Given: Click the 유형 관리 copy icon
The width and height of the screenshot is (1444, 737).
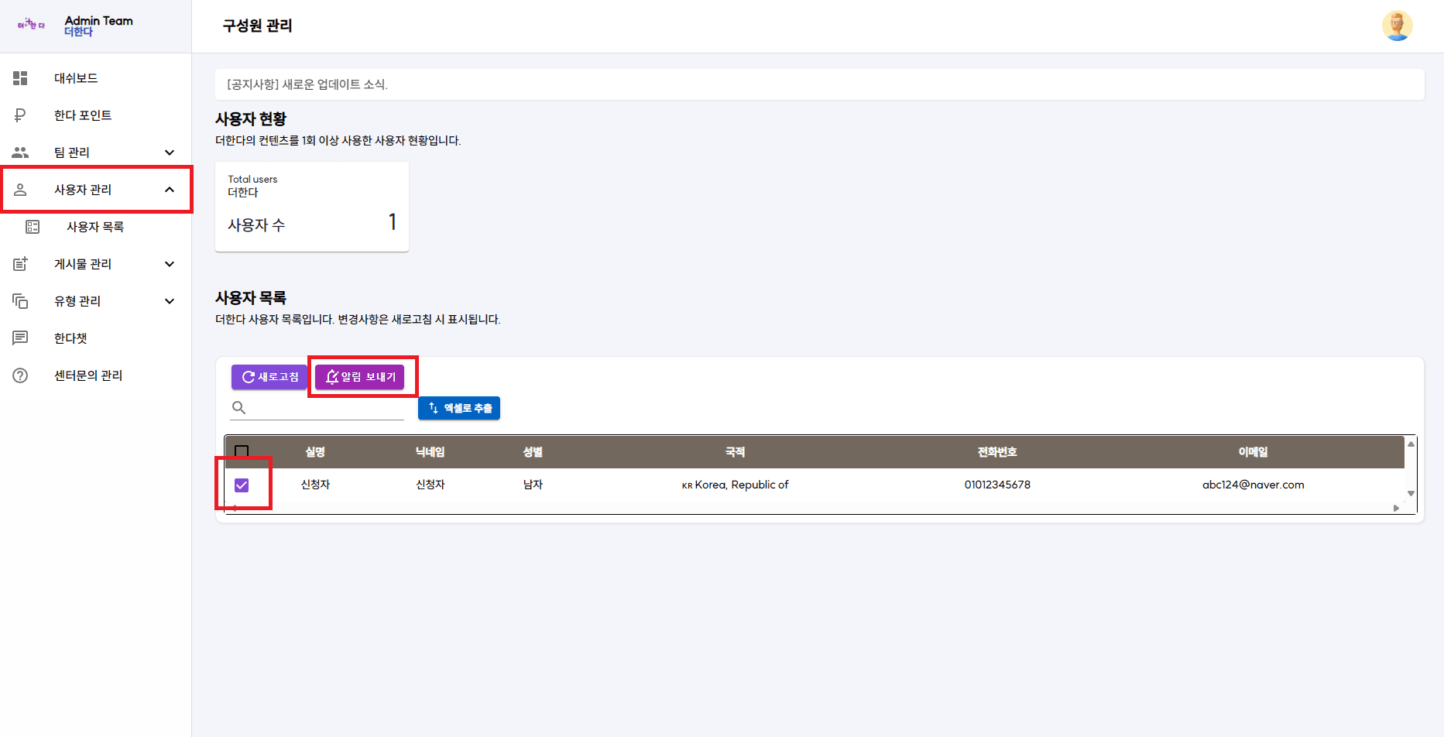Looking at the screenshot, I should point(20,301).
